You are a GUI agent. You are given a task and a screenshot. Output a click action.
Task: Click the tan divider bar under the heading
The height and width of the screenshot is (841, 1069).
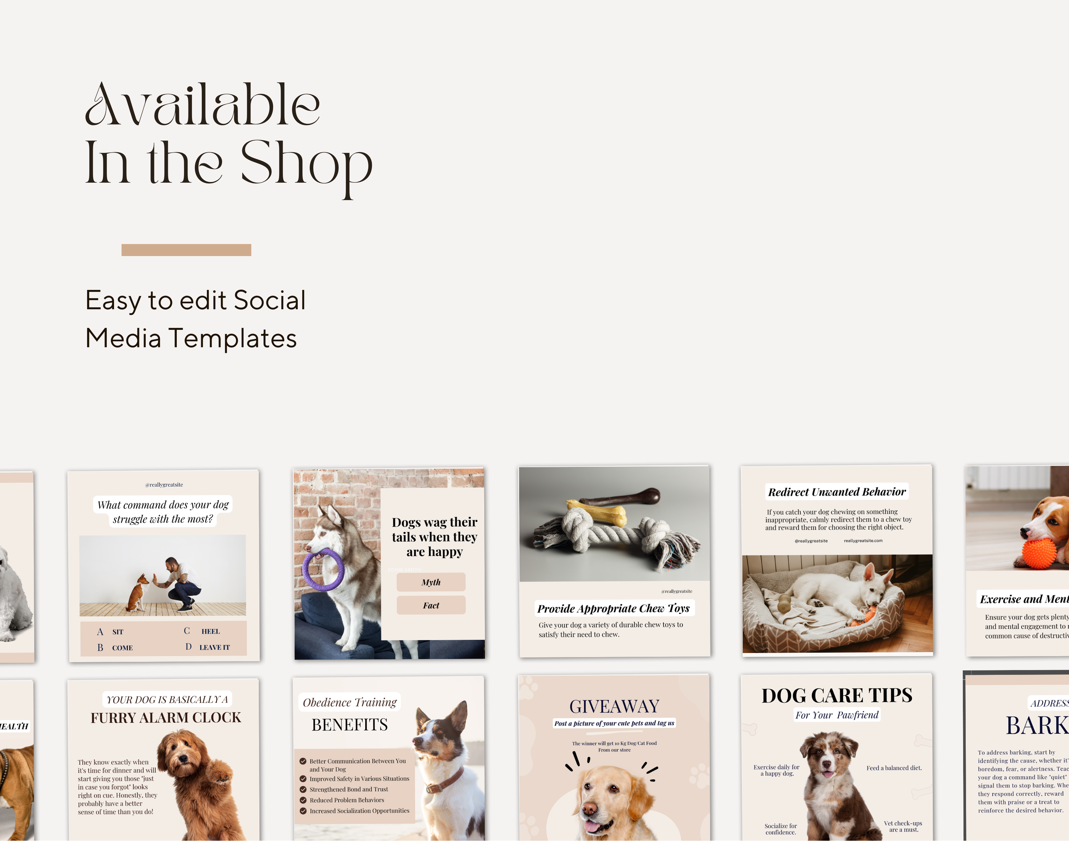pyautogui.click(x=186, y=250)
